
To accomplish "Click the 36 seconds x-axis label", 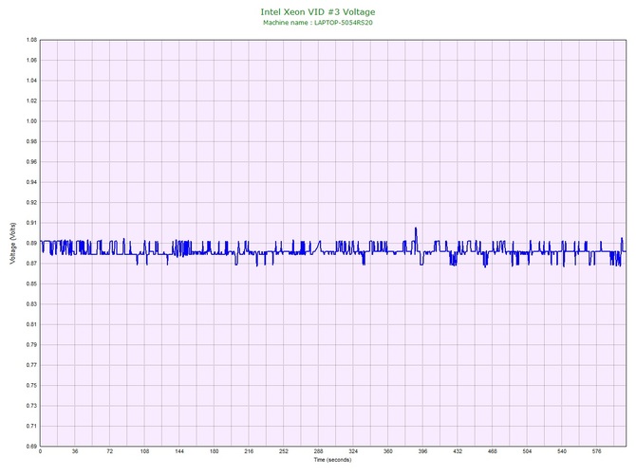I will pos(75,451).
